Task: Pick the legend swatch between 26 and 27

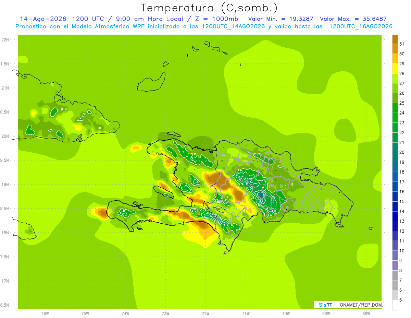Action: 395,88
